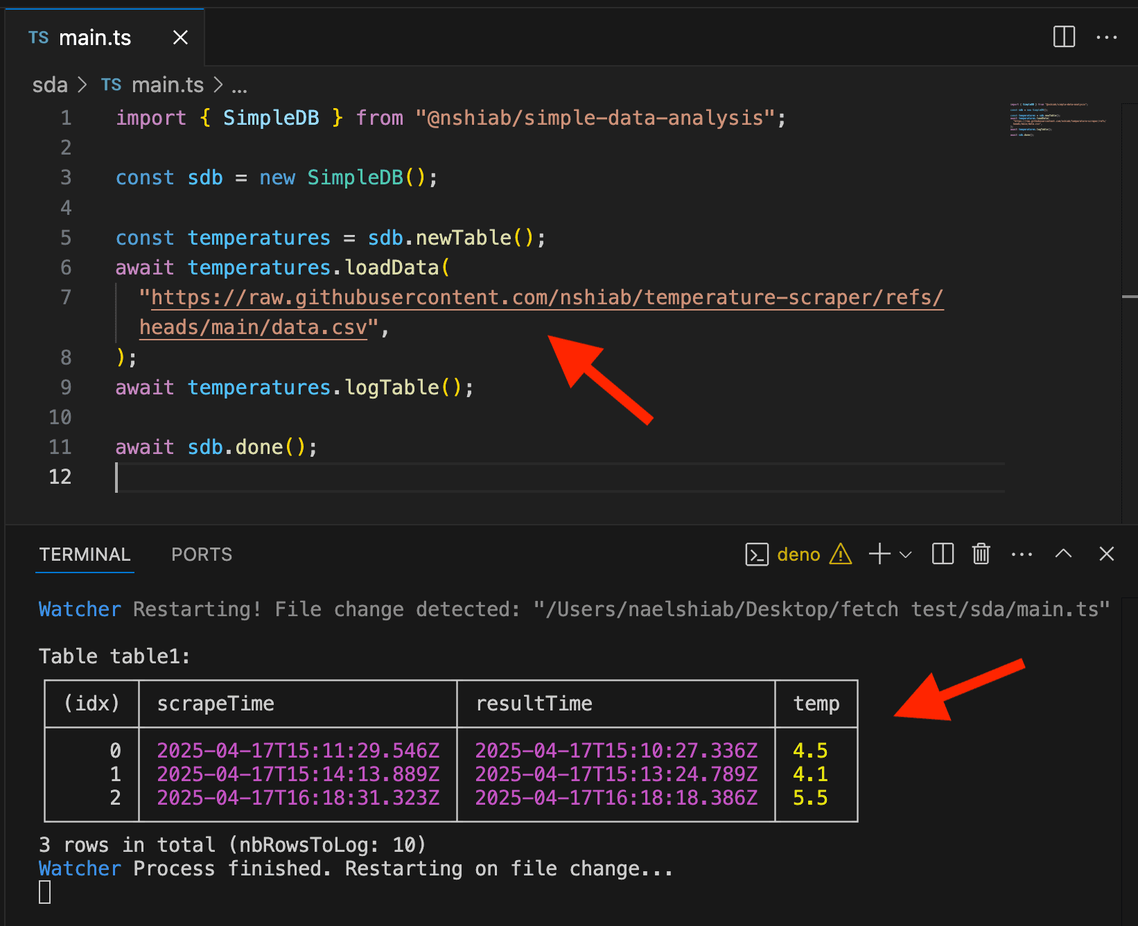This screenshot has width=1138, height=926.
Task: Kill the terminal with the trash icon
Action: coord(980,554)
